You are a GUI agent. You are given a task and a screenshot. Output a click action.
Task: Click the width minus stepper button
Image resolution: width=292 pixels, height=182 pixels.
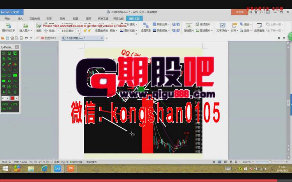[58, 31]
